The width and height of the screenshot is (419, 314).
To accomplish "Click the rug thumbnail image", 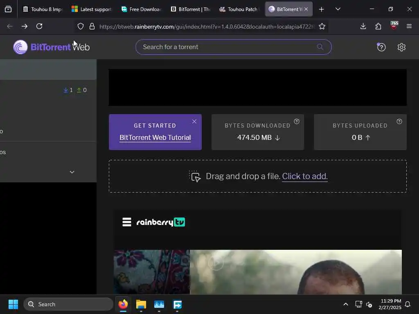I will coord(152,272).
